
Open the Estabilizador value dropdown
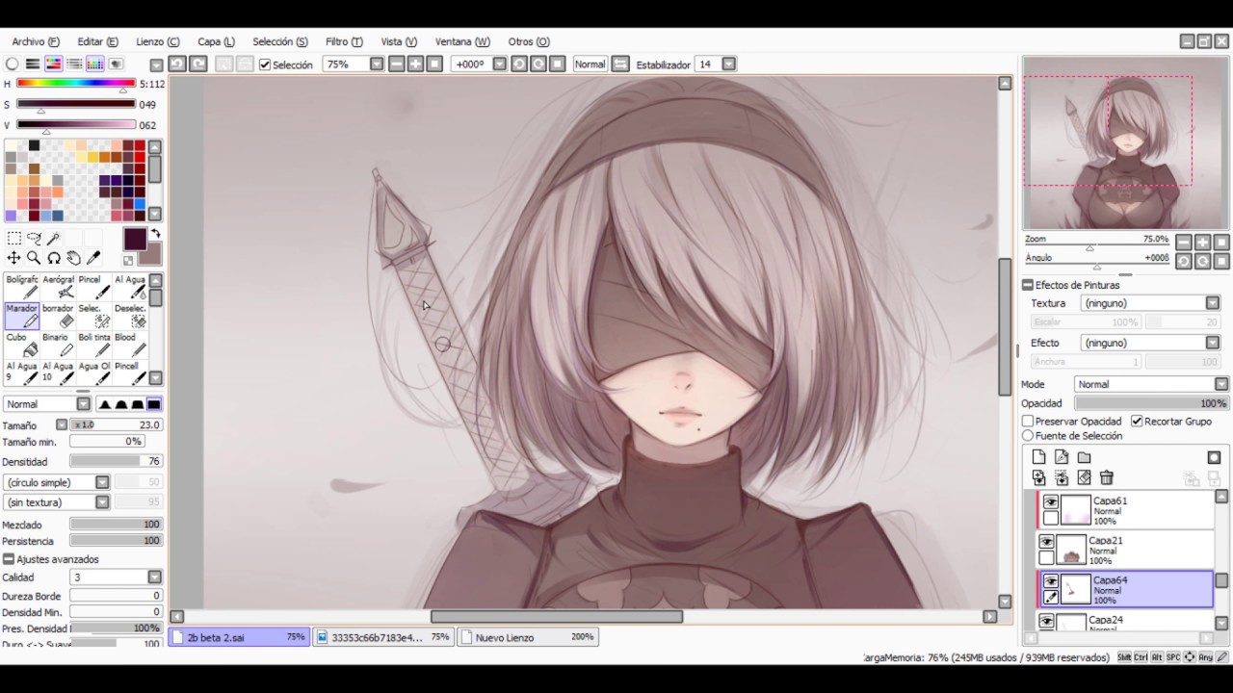click(729, 64)
